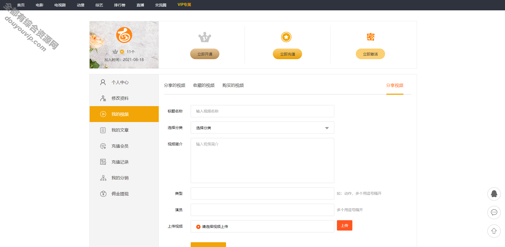
Task: Open 动漫 in the top navigation
Action: 80,5
